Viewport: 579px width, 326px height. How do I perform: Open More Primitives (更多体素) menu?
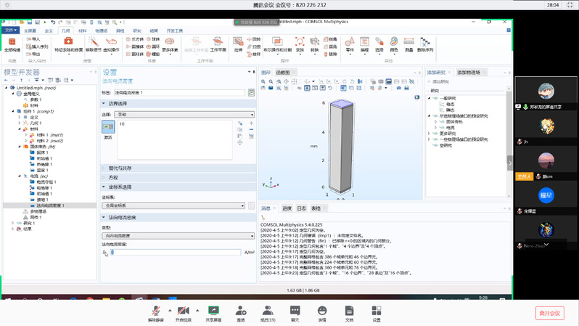click(x=170, y=44)
